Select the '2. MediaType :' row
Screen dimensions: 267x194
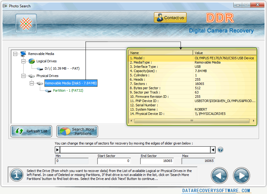click(x=193, y=62)
